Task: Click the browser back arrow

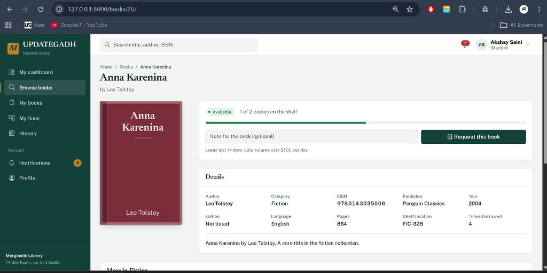Action: (x=10, y=10)
